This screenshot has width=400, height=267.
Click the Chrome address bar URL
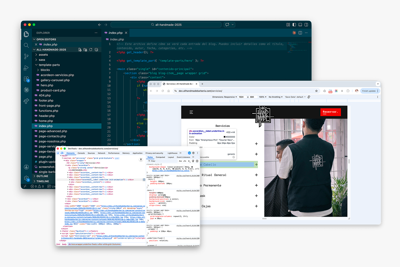click(x=200, y=91)
